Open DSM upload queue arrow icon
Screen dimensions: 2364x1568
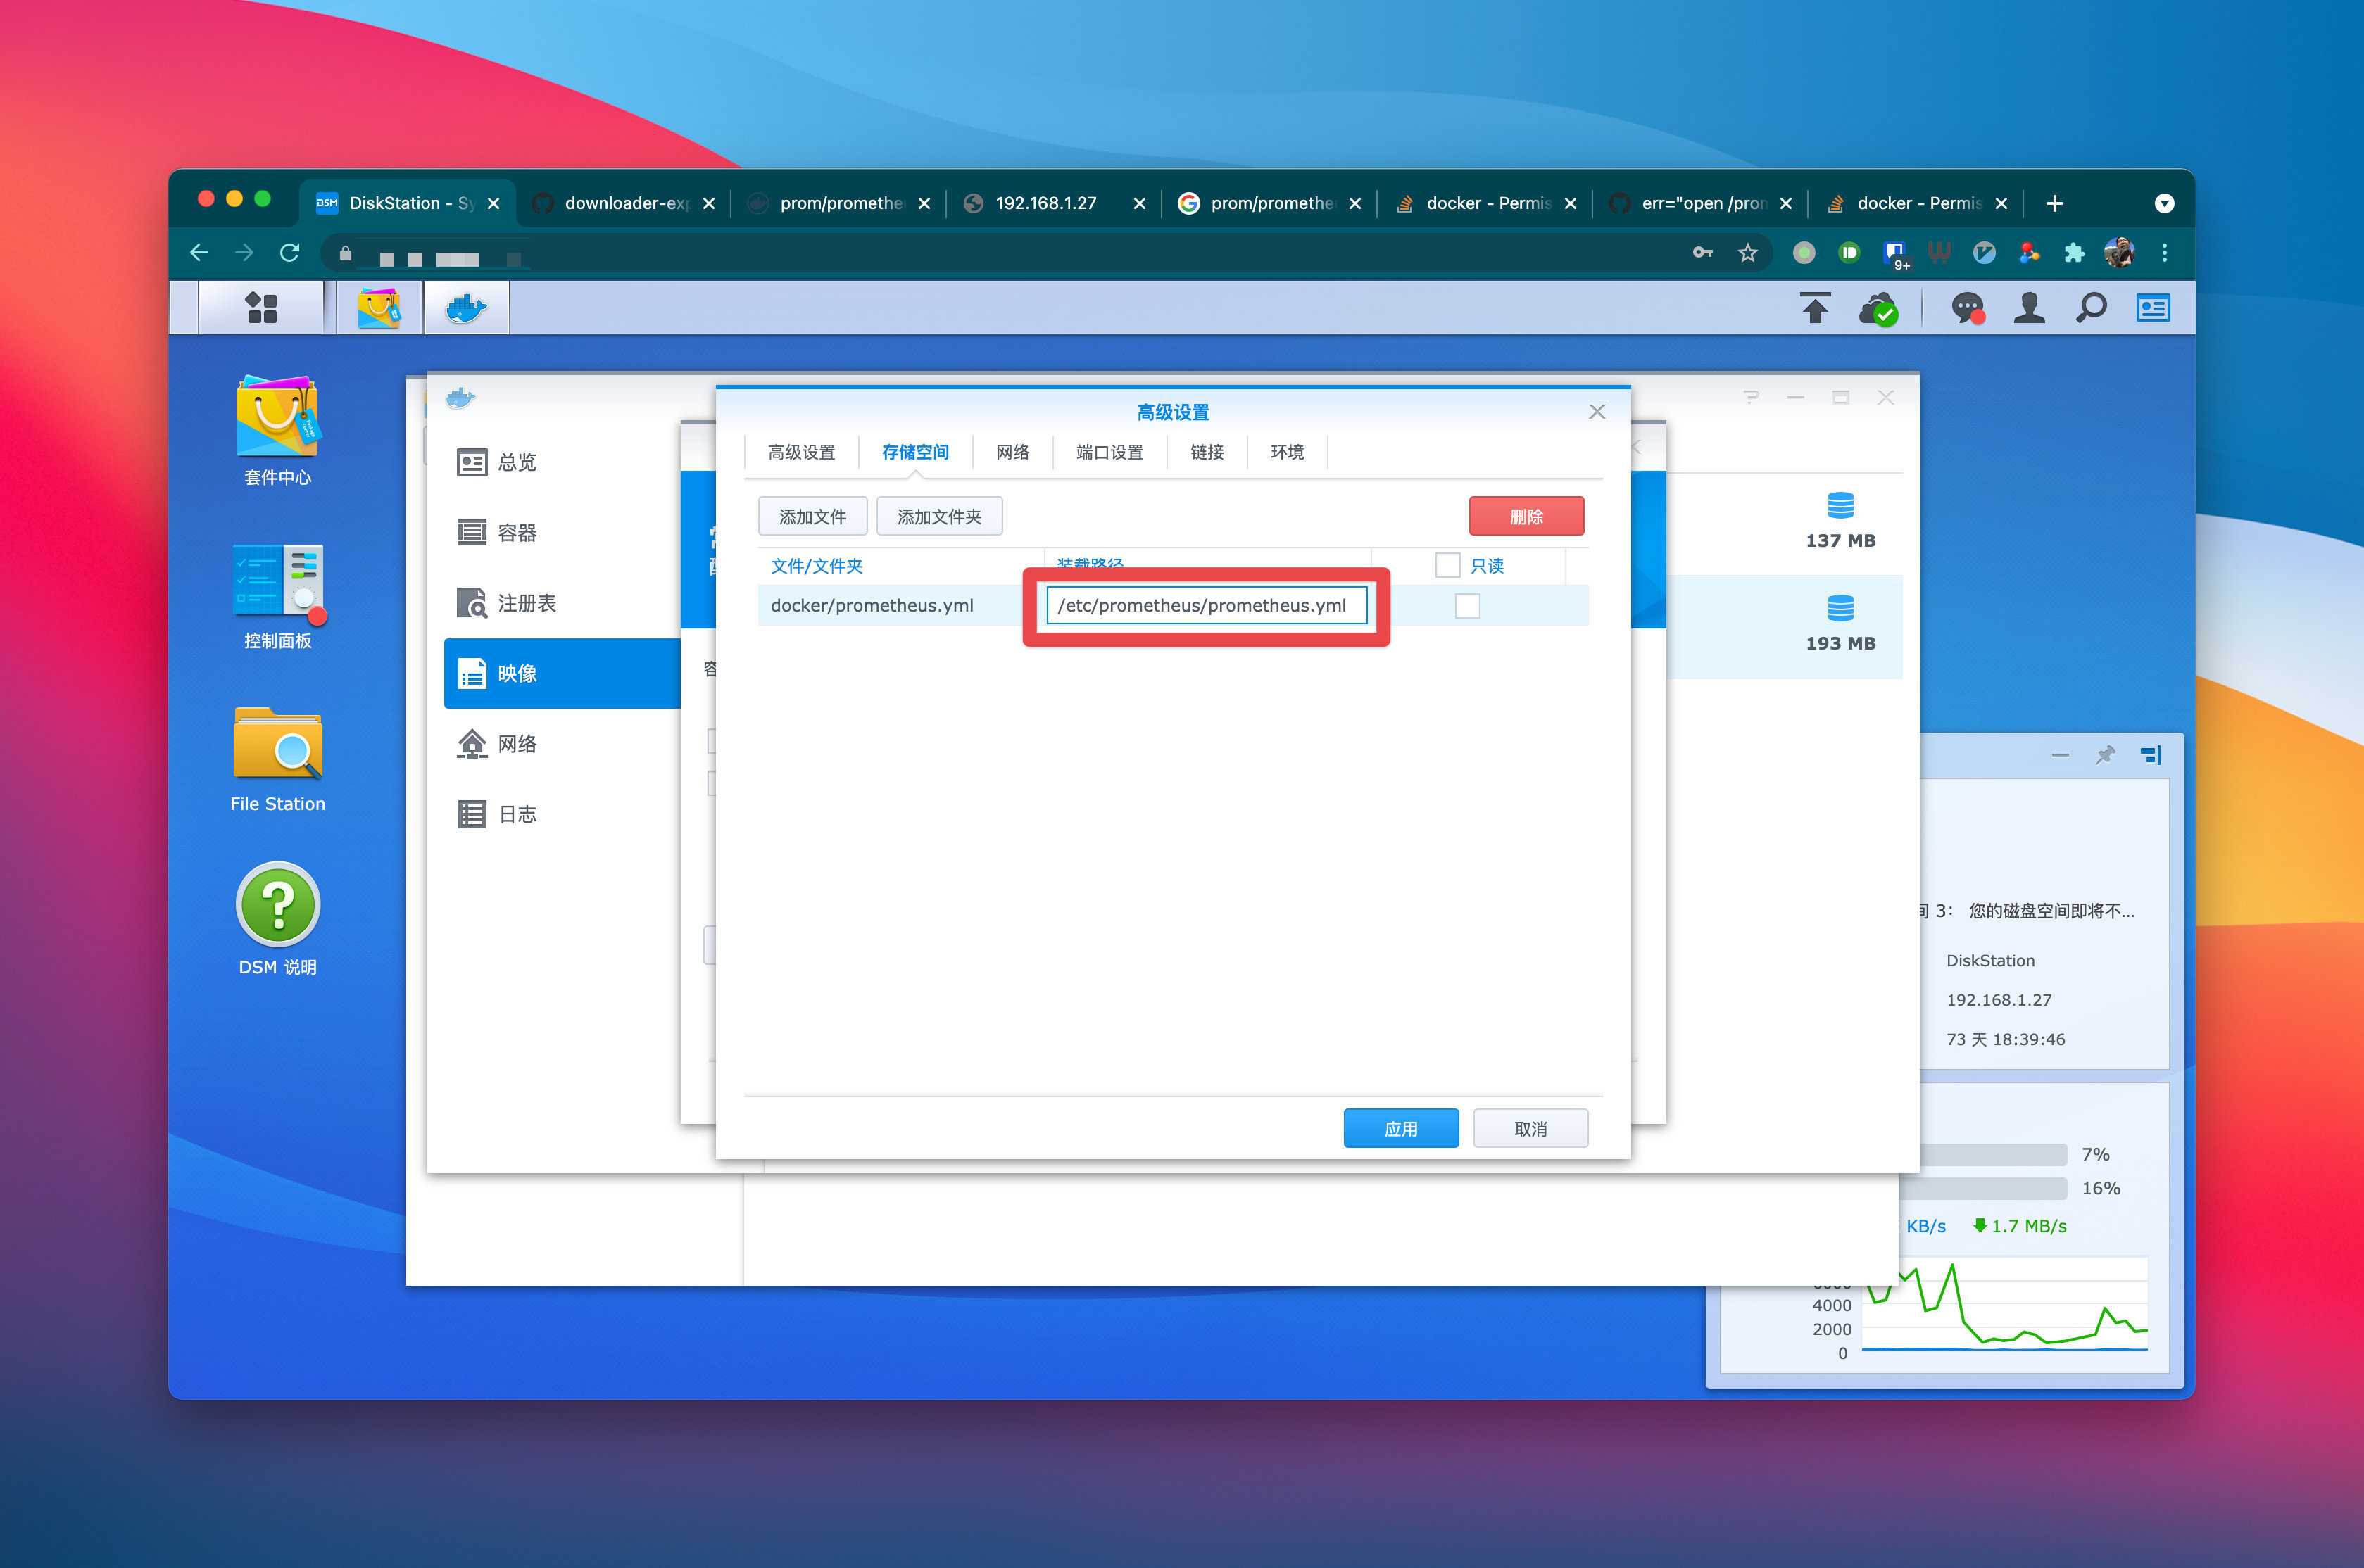point(1814,308)
